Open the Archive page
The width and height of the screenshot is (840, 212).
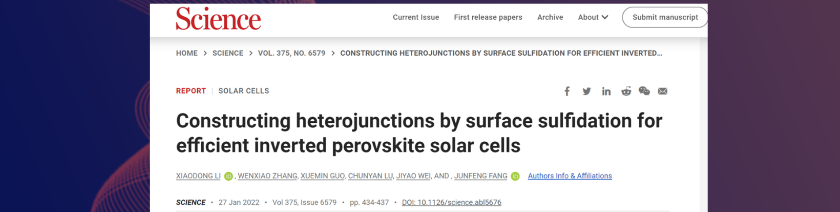550,17
